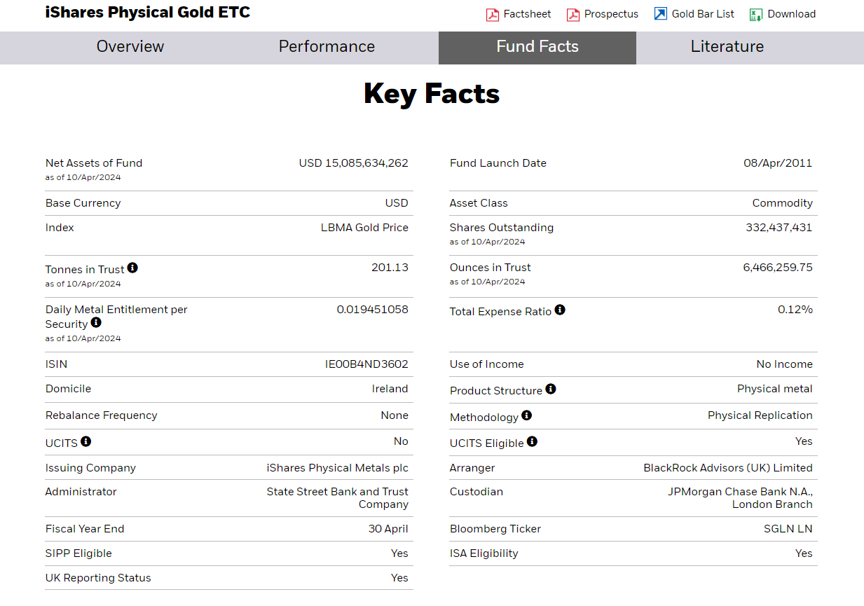Click the Download link text
Screen dimensions: 864x606
pyautogui.click(x=791, y=14)
